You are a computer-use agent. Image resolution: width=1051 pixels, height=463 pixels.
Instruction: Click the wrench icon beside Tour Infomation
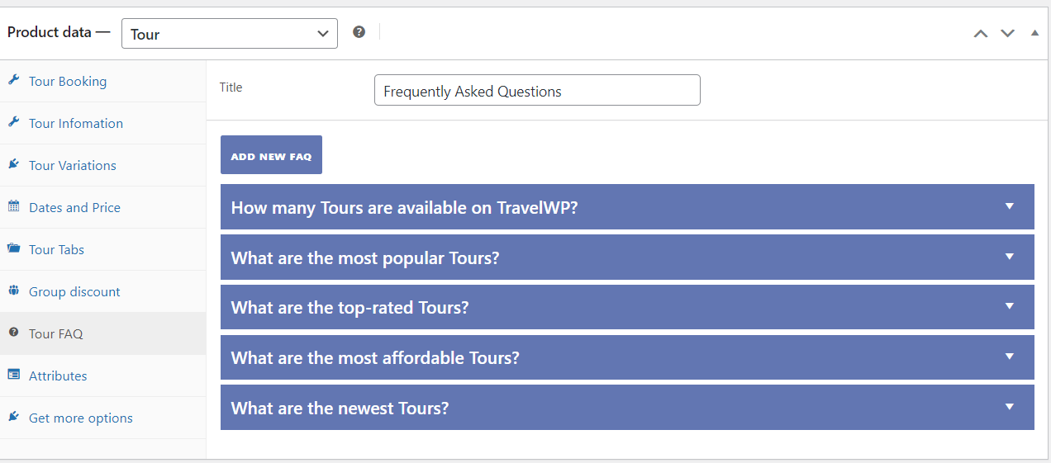click(x=13, y=122)
